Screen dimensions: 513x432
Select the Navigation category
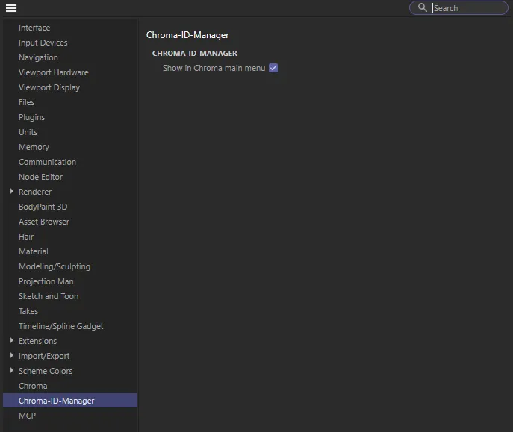[x=38, y=57]
